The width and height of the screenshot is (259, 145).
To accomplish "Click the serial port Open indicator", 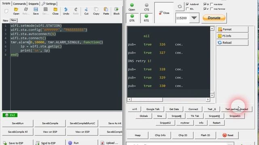I will pos(132,7).
